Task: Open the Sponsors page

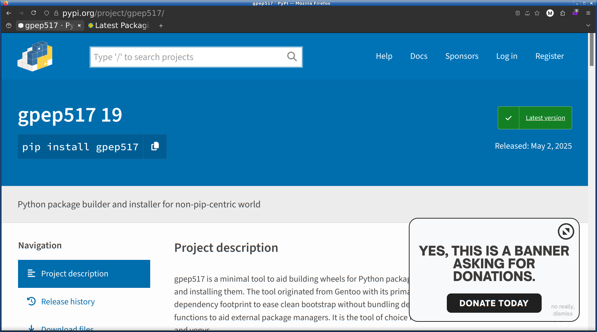Action: pos(462,56)
